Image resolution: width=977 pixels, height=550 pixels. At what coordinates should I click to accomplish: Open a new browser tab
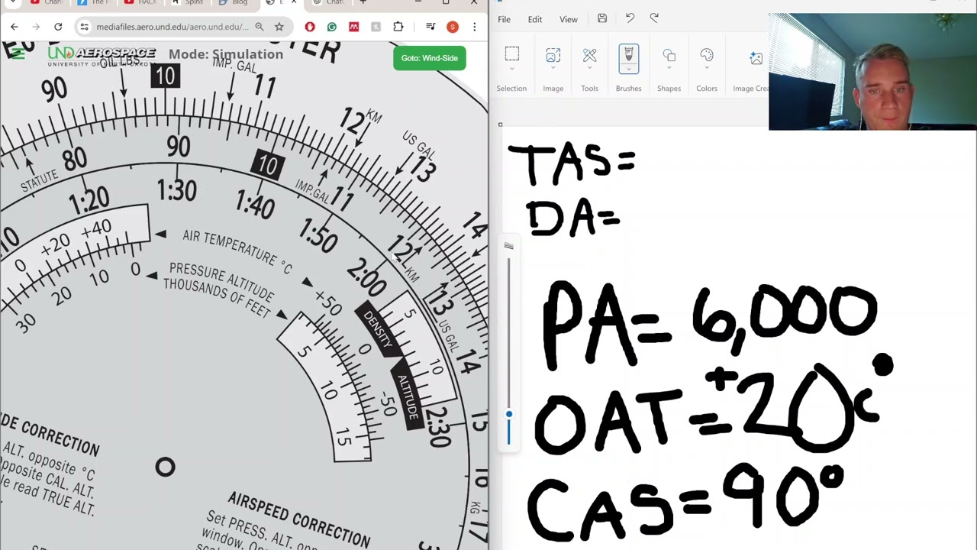pos(363,2)
